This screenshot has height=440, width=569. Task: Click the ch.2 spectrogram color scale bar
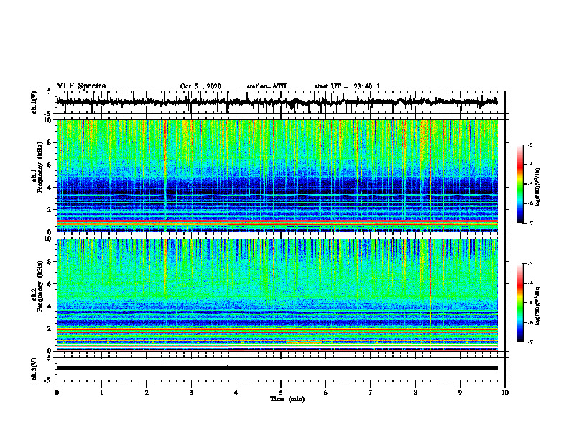point(519,303)
